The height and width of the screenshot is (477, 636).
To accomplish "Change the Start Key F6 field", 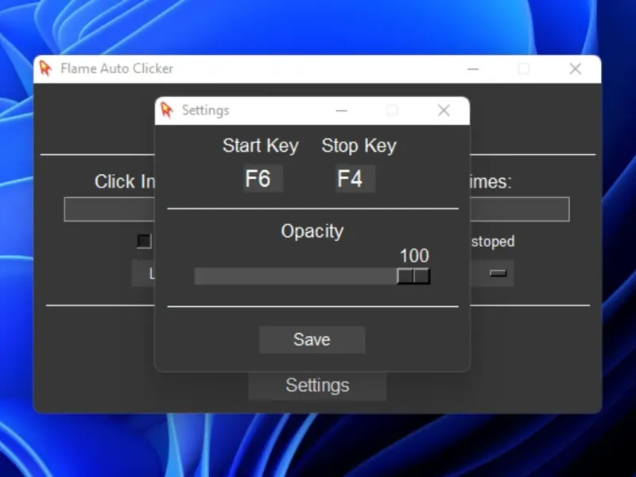I will 263,178.
